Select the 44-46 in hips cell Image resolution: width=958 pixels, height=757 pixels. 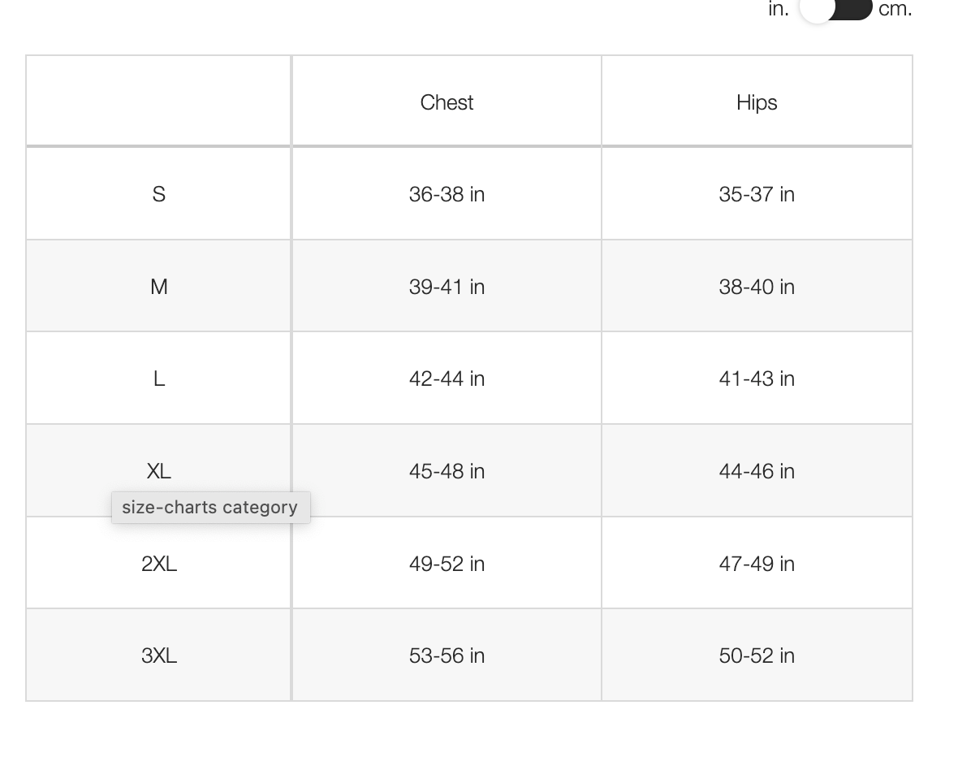[x=757, y=471]
